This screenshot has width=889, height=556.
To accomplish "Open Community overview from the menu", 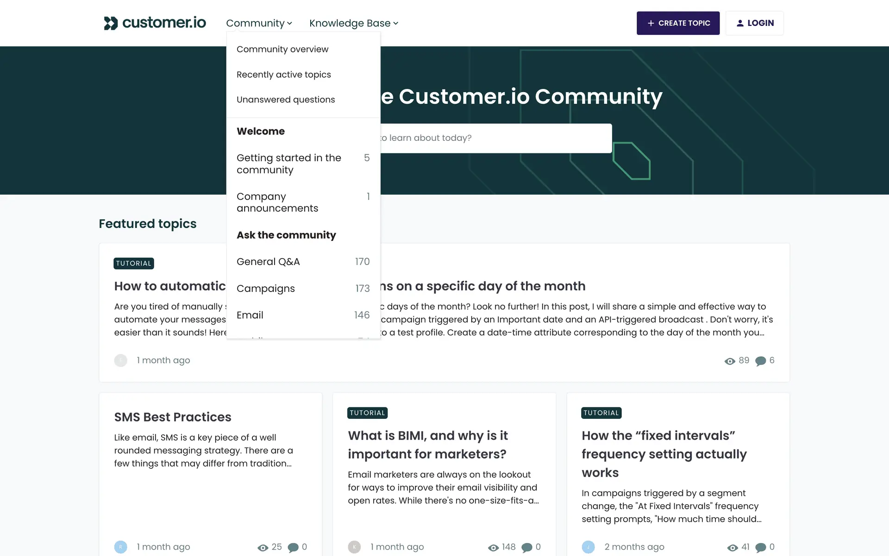I will point(282,49).
